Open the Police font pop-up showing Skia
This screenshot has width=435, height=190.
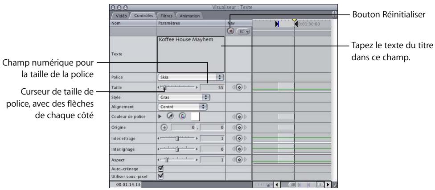[x=191, y=77]
